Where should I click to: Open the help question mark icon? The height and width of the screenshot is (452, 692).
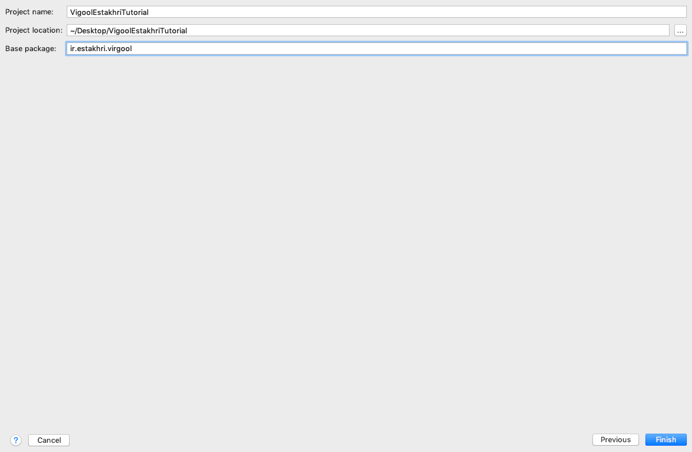(x=16, y=440)
